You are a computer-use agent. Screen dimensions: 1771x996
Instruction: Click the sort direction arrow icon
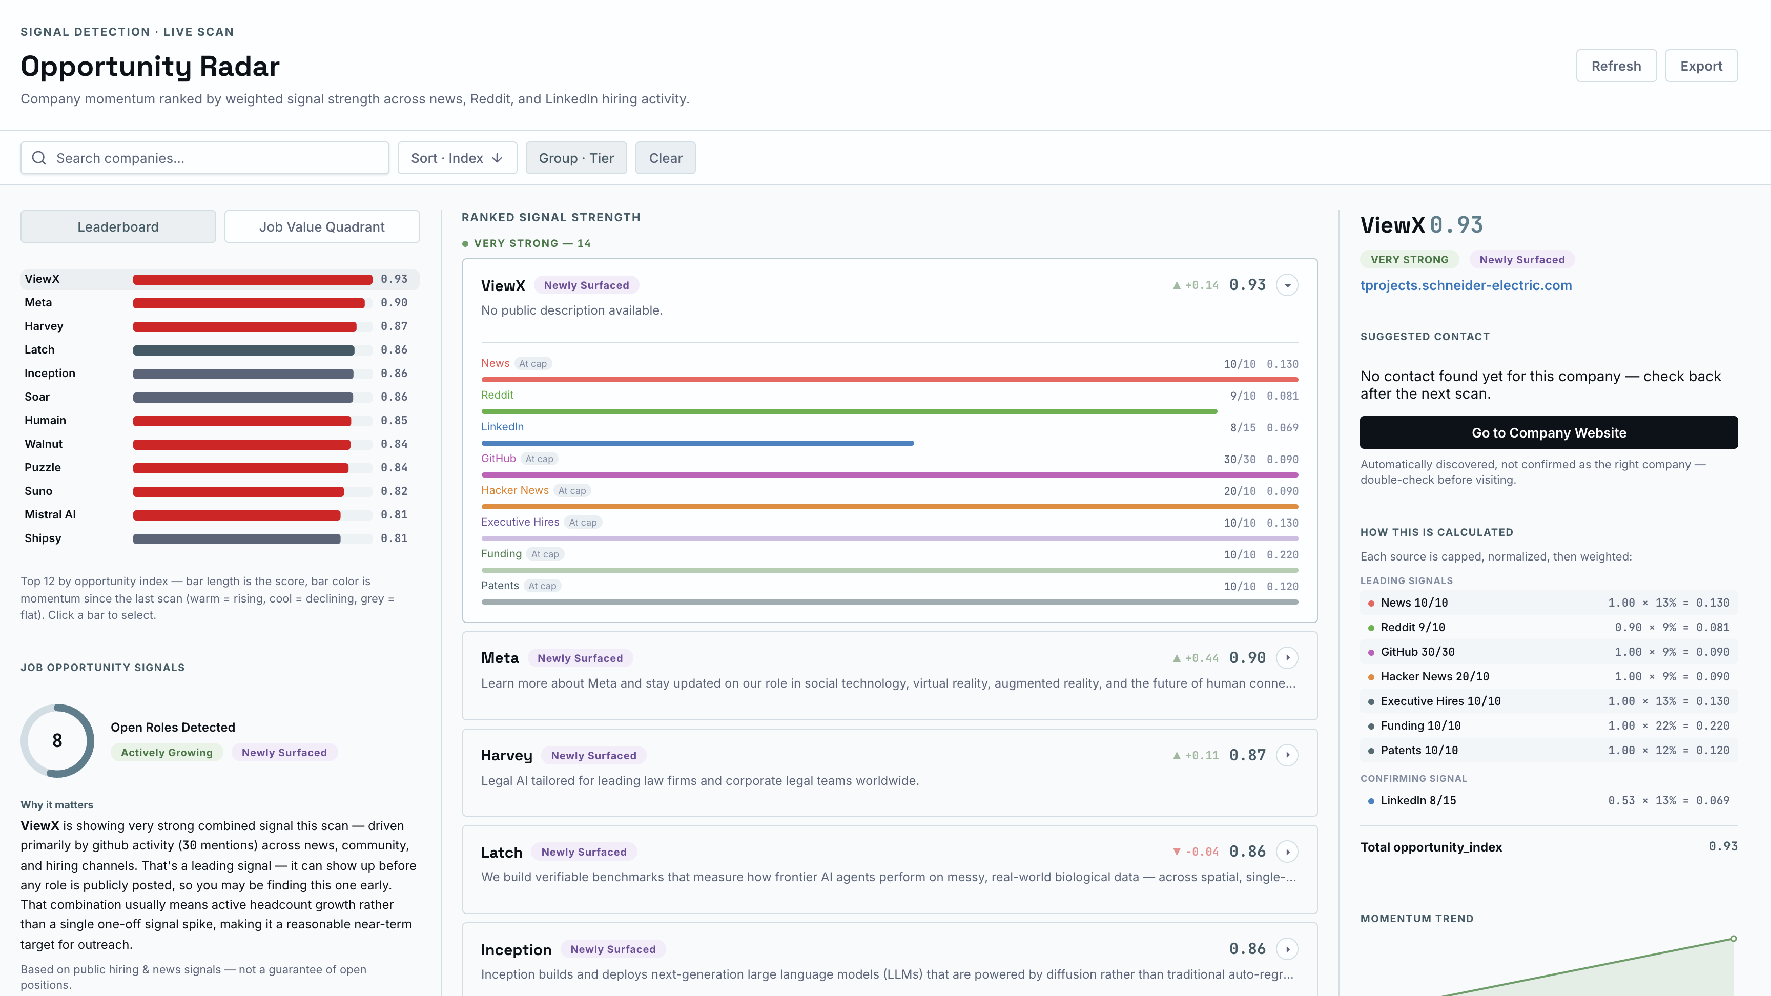(497, 158)
